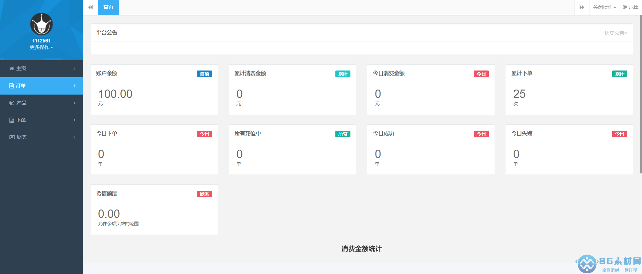The width and height of the screenshot is (642, 274).
Task: Select 下单 in the sidebar menu
Action: coord(21,120)
